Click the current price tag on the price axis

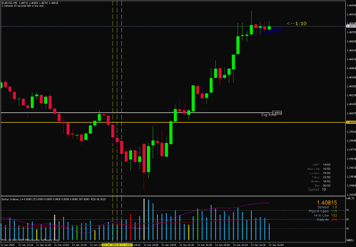click(x=351, y=26)
